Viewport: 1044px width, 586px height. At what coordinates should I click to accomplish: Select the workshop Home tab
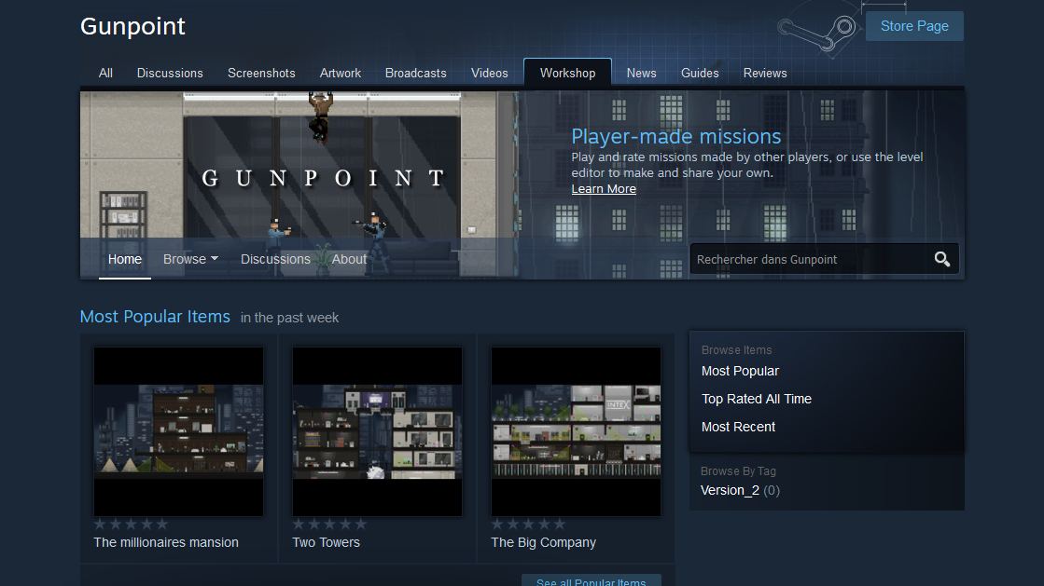click(124, 259)
